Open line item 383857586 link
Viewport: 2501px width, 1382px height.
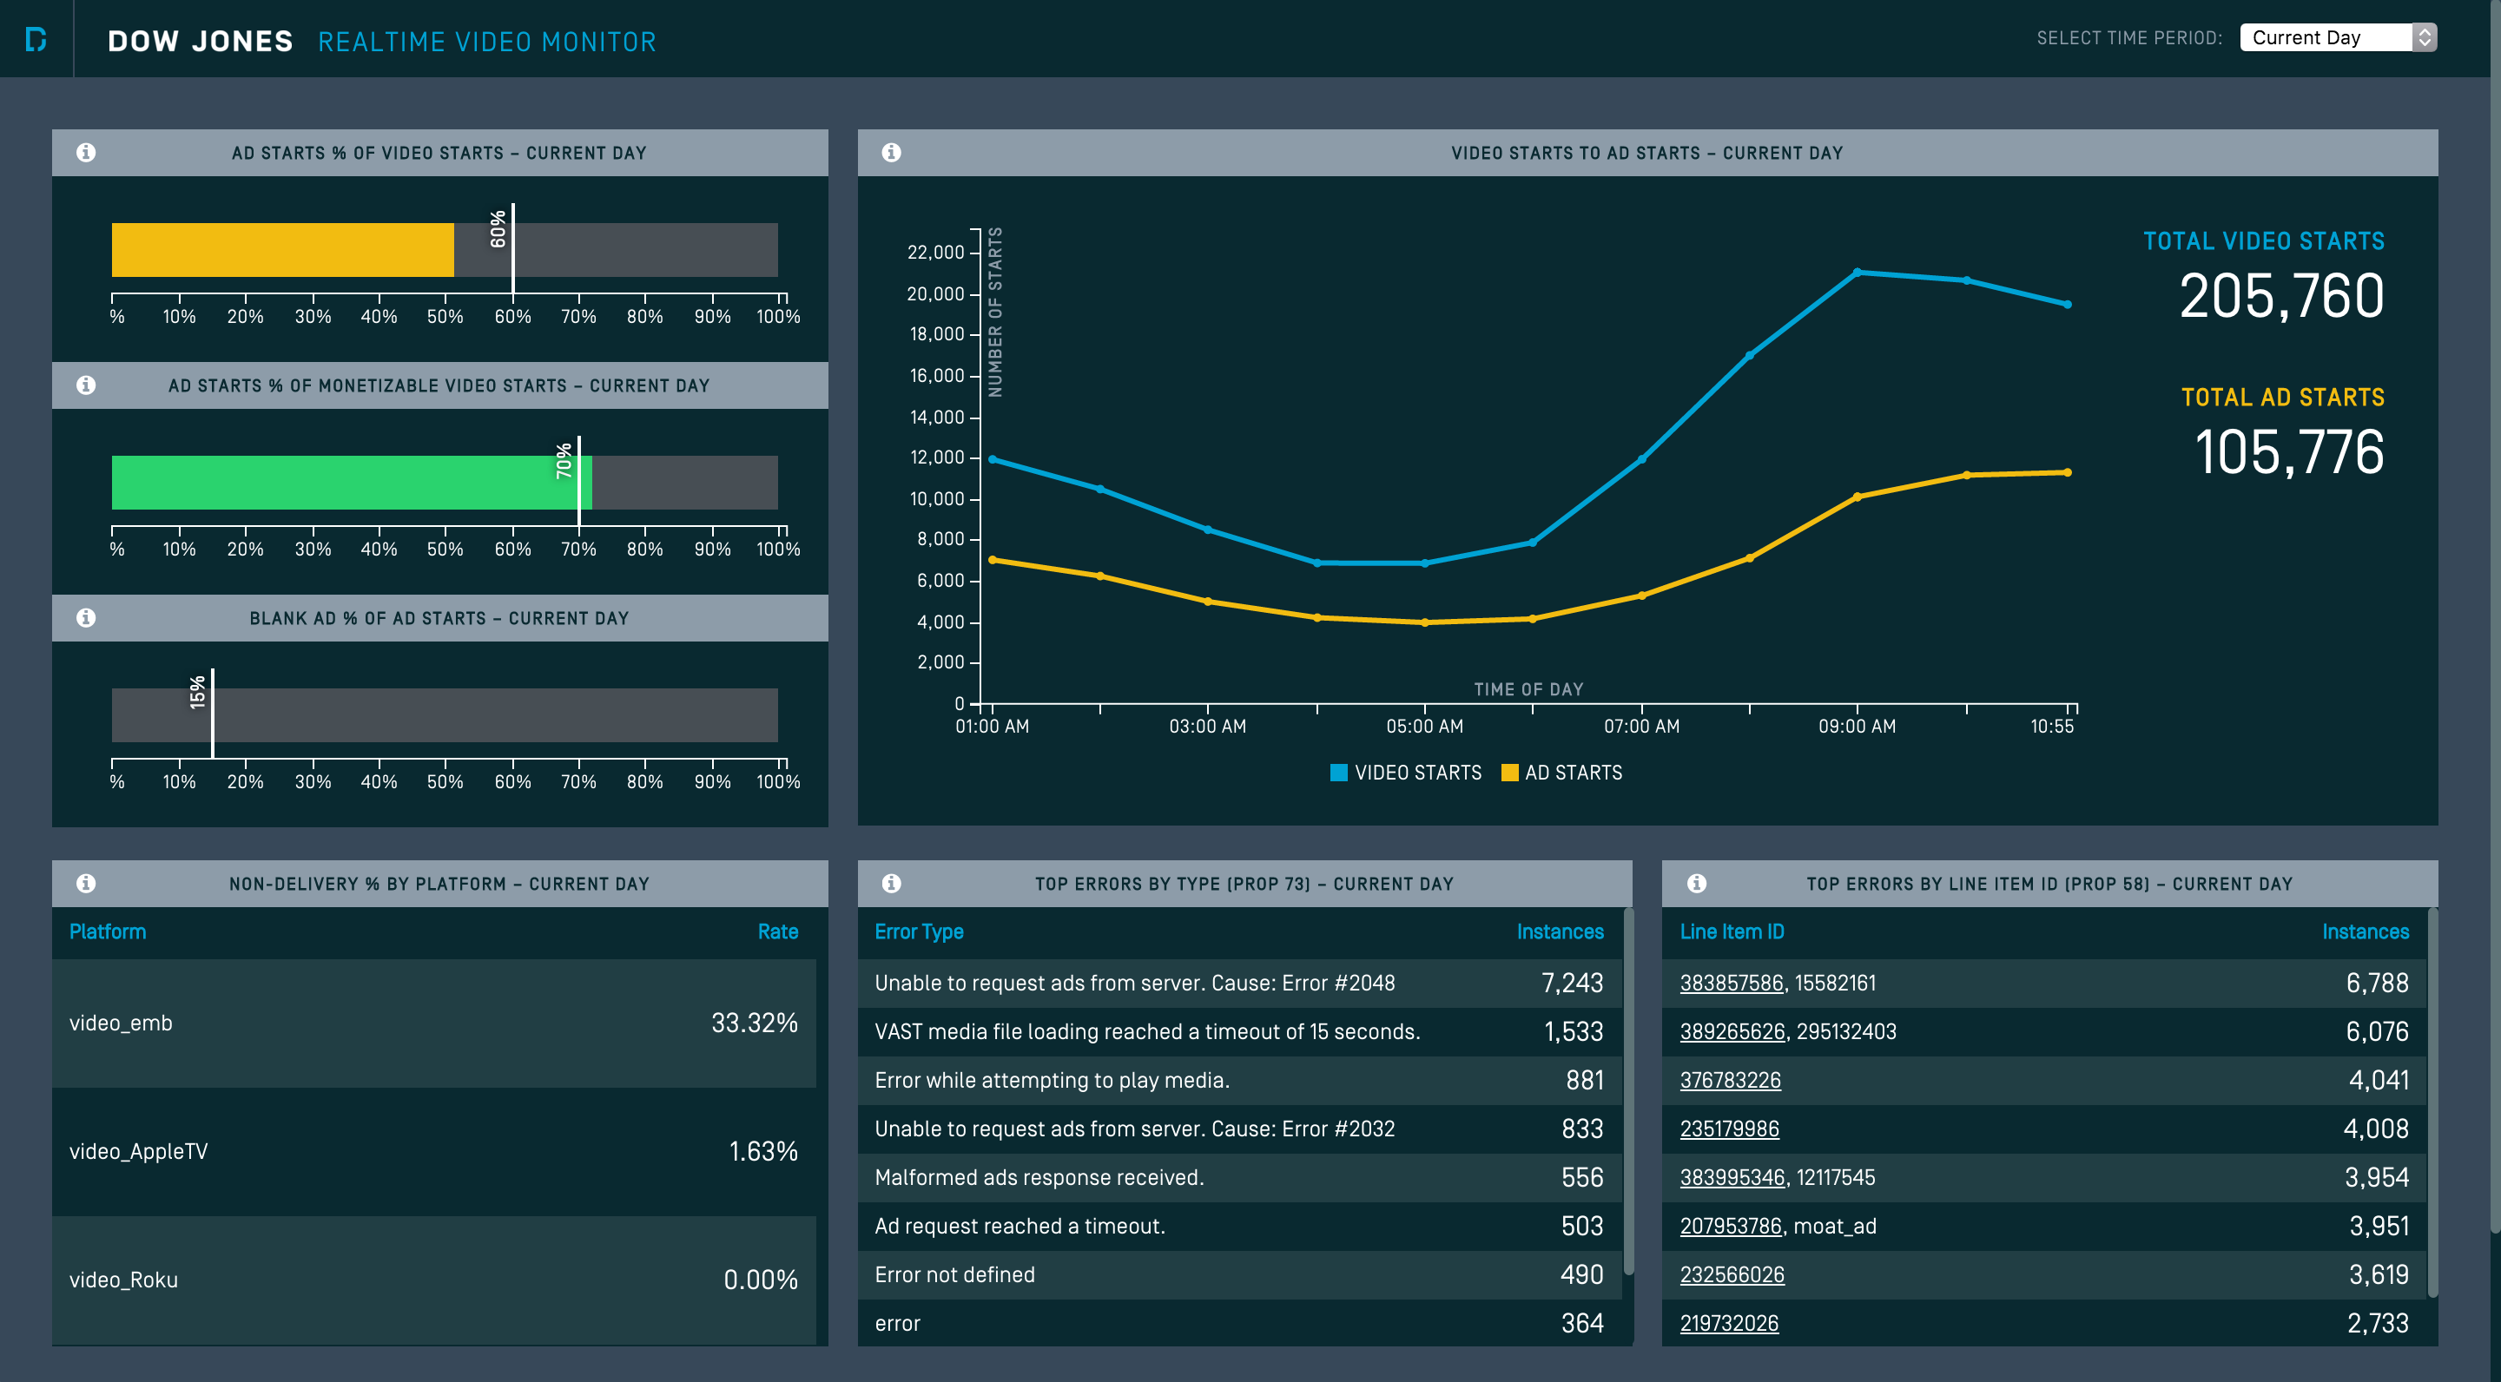(1731, 984)
